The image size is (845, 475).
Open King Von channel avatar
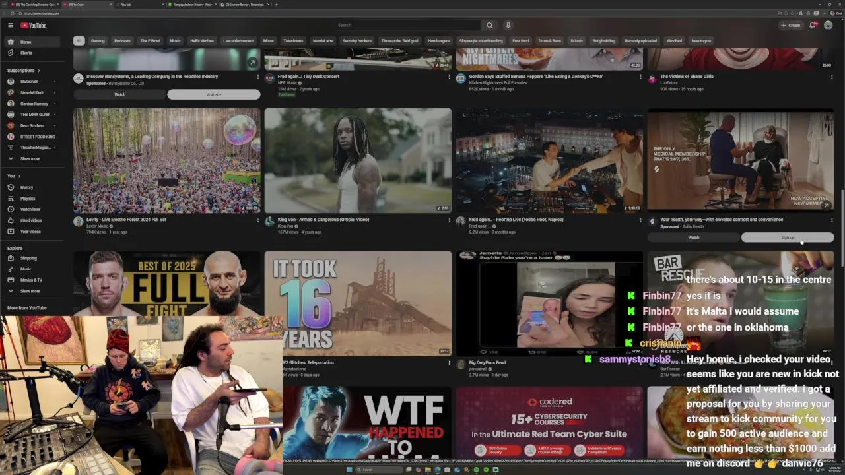pos(269,222)
